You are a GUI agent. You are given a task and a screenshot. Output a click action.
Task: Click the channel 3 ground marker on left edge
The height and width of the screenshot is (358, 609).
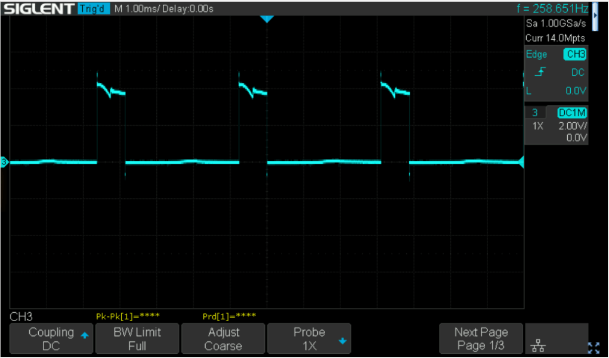pyautogui.click(x=5, y=161)
